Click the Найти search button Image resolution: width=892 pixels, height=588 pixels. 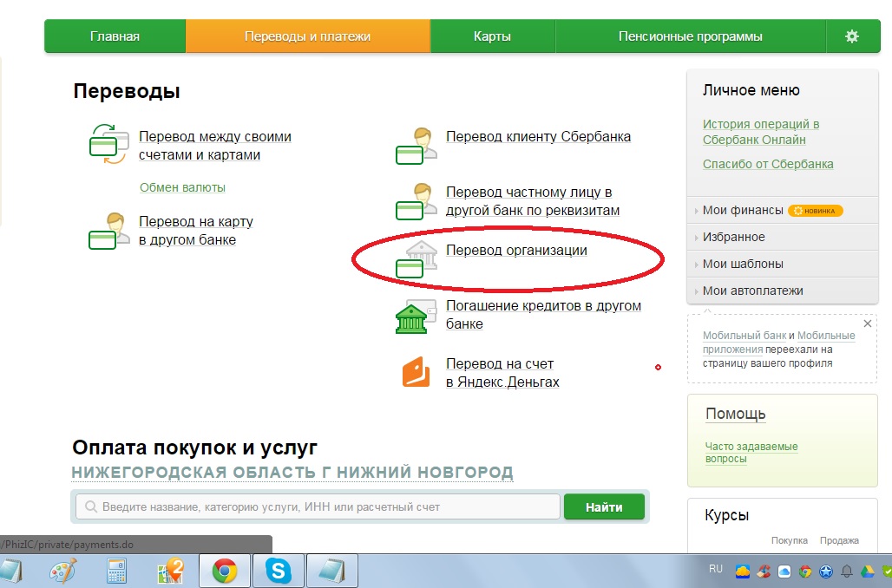pyautogui.click(x=604, y=506)
